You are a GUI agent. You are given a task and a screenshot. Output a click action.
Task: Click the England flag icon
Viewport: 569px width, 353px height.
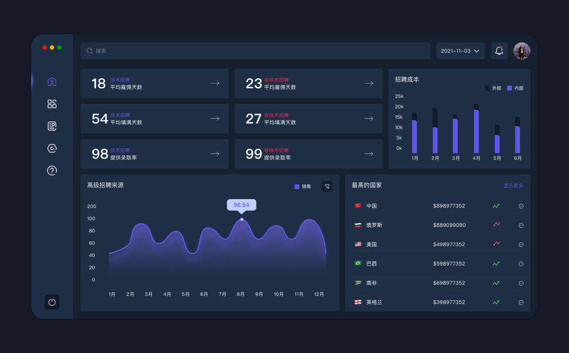tap(358, 302)
